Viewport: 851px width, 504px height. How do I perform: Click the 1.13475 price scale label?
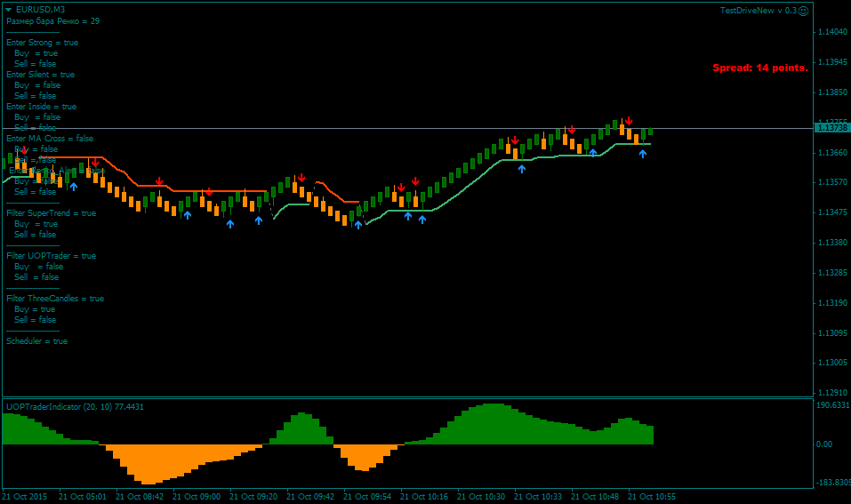(832, 212)
